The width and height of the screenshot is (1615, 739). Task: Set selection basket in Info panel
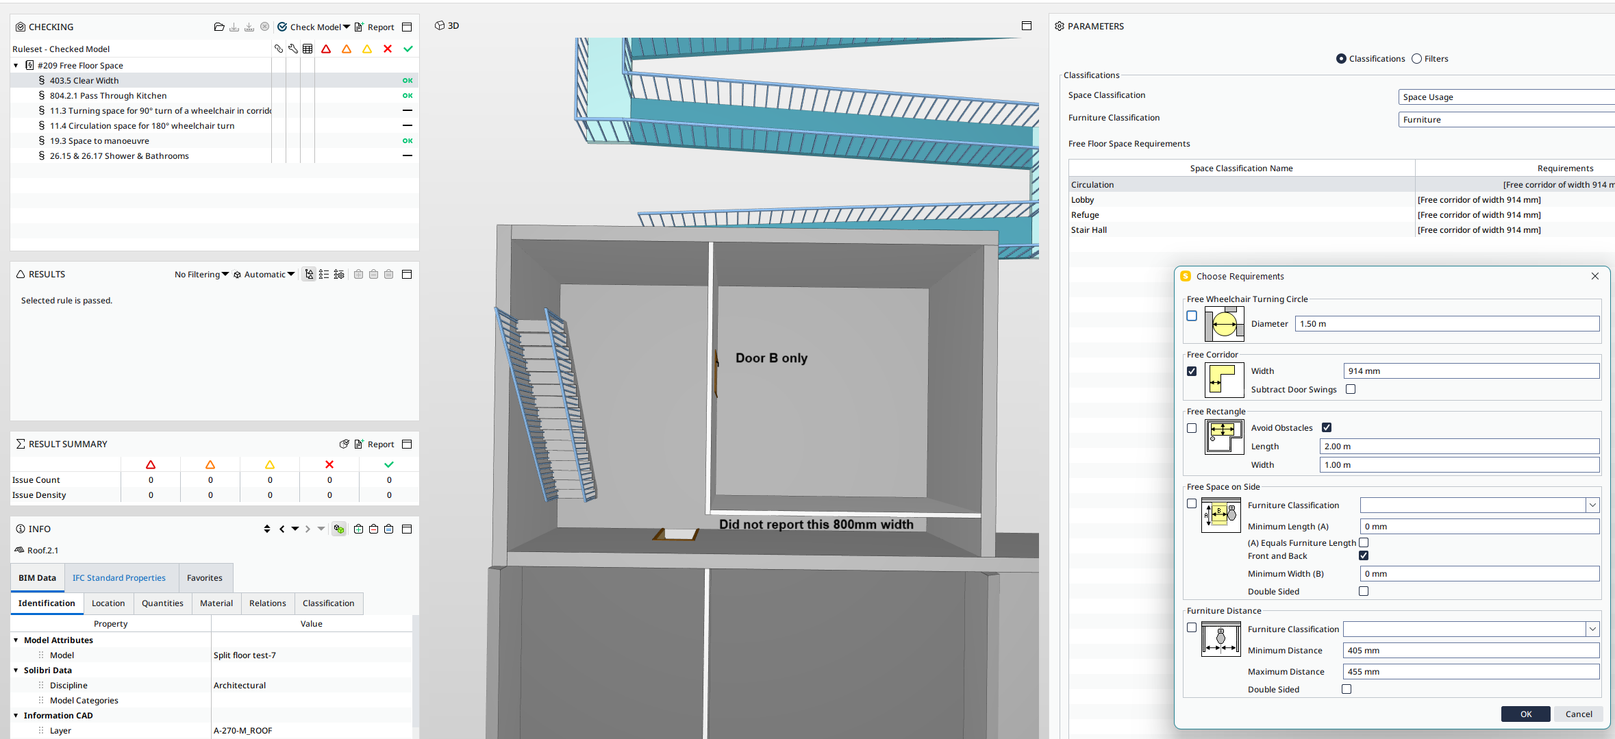(388, 529)
